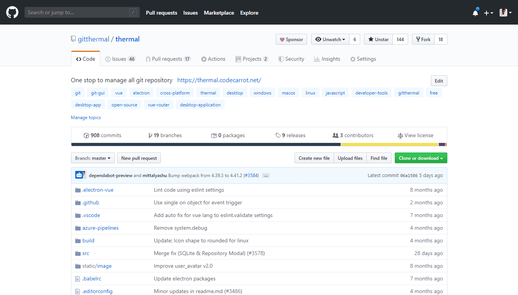Open commit 'Update: Icon shape to rounded for linux'
The width and height of the screenshot is (518, 295).
click(201, 240)
